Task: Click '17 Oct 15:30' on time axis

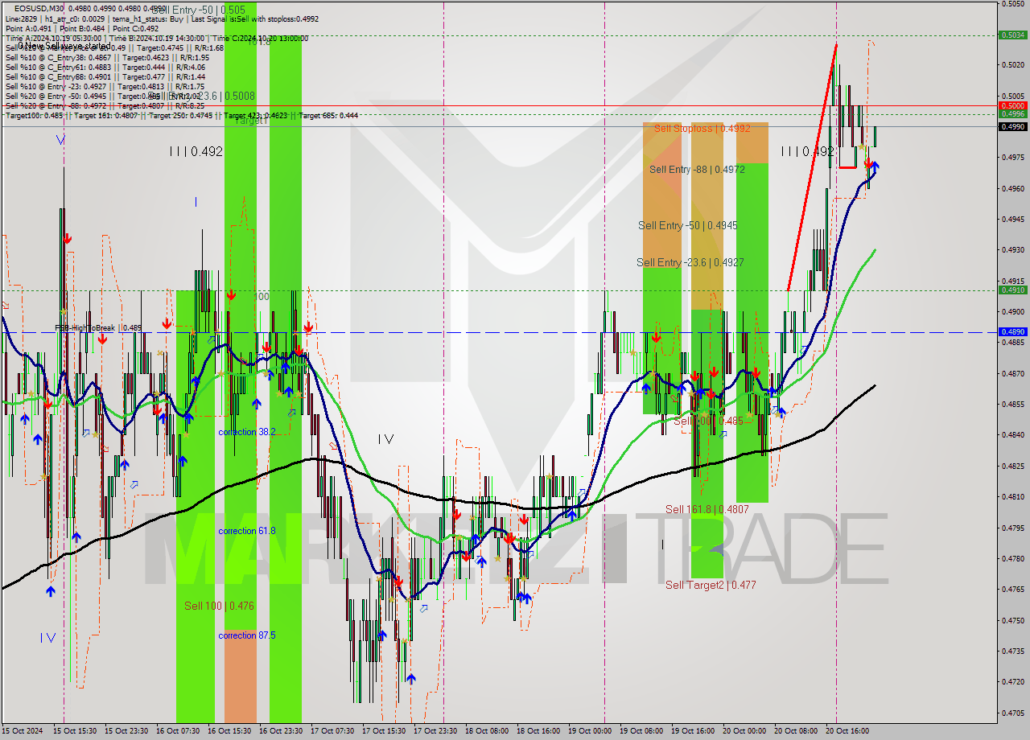Action: (x=383, y=731)
